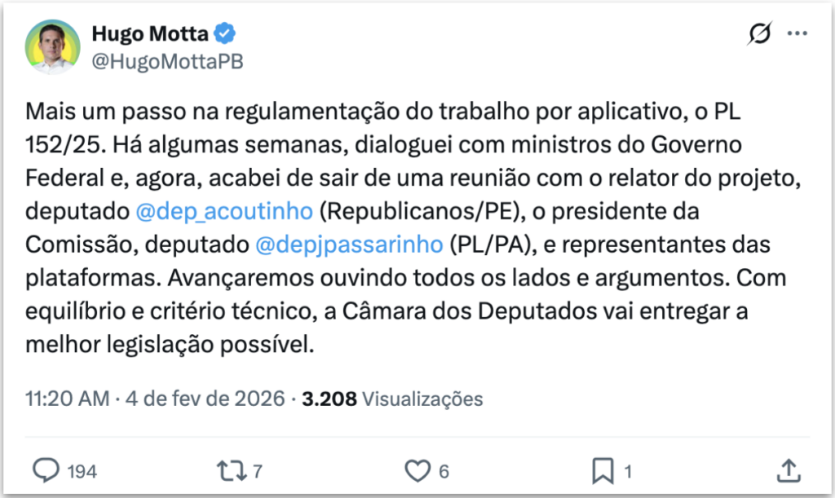View the 3.208 Visualizações analytics
Screen dimensions: 835x498
(392, 399)
